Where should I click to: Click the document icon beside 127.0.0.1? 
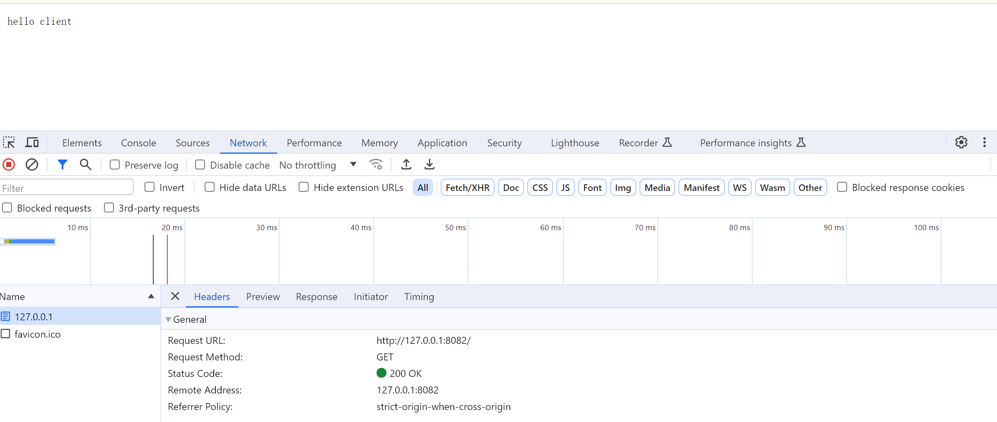pyautogui.click(x=5, y=317)
